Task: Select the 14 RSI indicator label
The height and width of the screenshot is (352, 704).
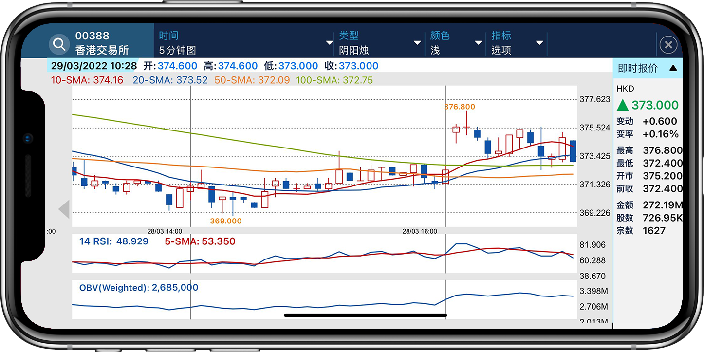Action: coord(113,241)
